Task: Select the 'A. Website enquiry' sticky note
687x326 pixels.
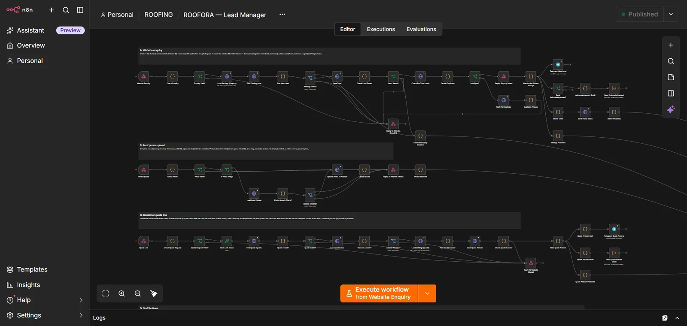Action: click(330, 56)
